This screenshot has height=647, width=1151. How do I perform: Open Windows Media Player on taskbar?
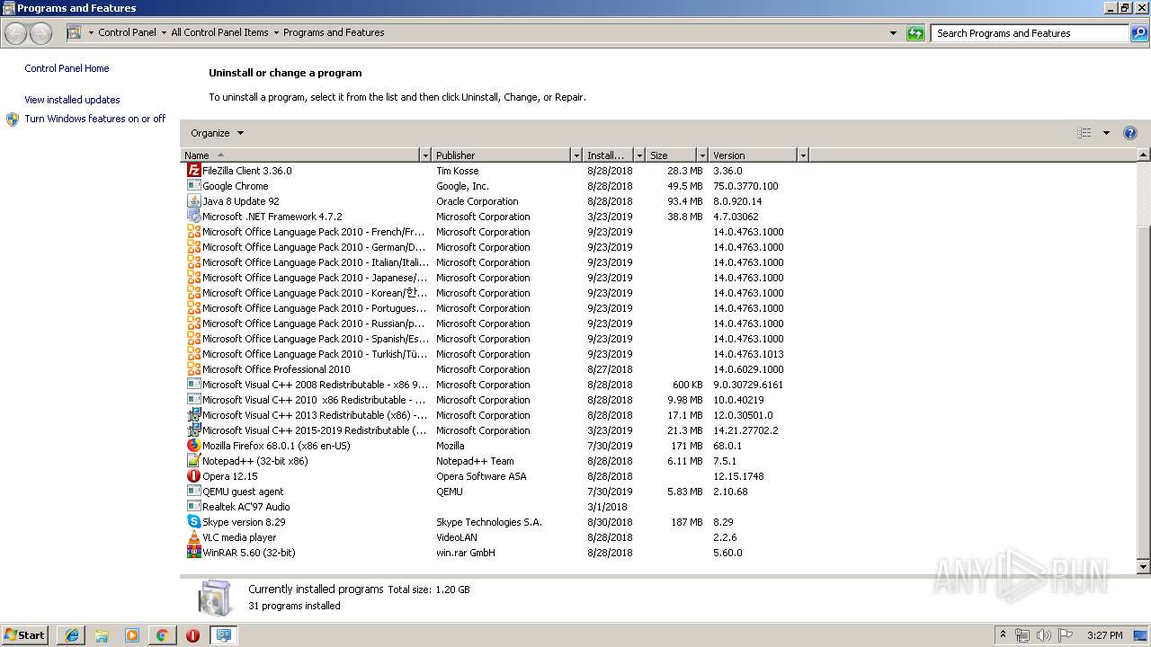132,635
